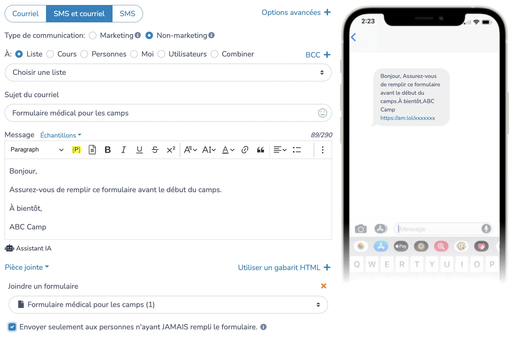Show info about Non-marketing type
511x339 pixels.
click(x=211, y=35)
